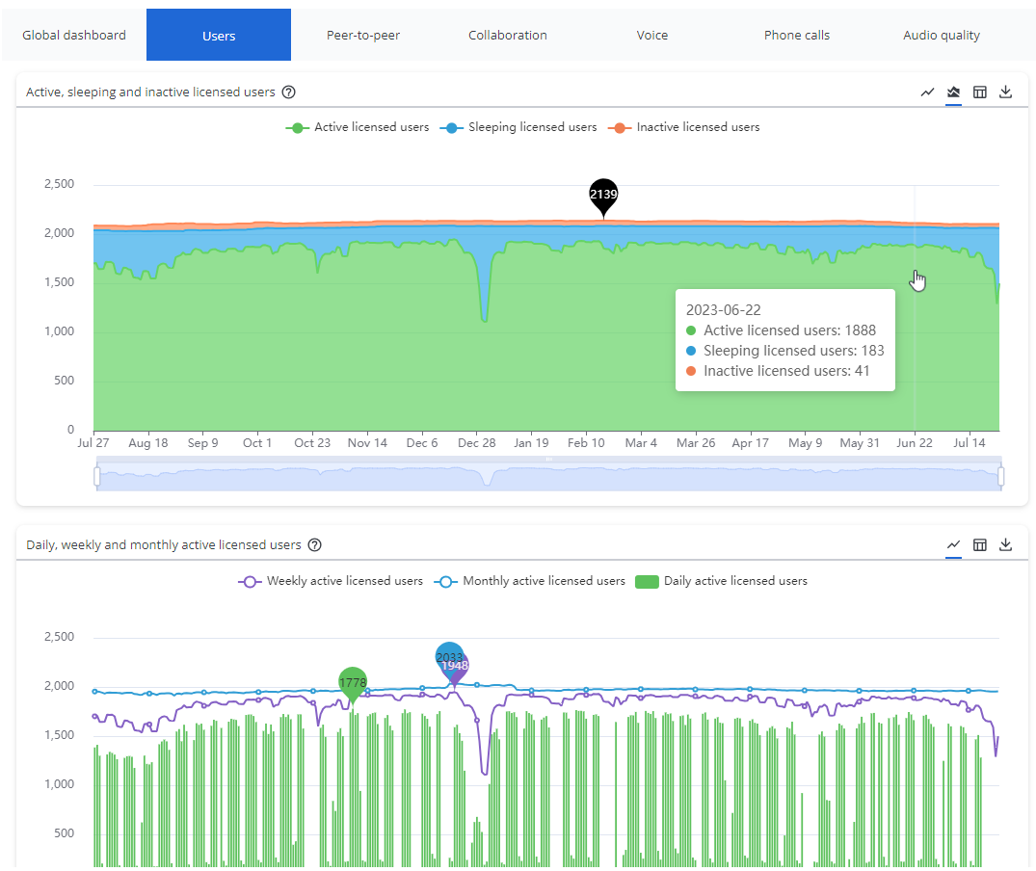The width and height of the screenshot is (1036, 871).
Task: Download the Daily, weekly and monthly chart
Action: pos(1005,544)
